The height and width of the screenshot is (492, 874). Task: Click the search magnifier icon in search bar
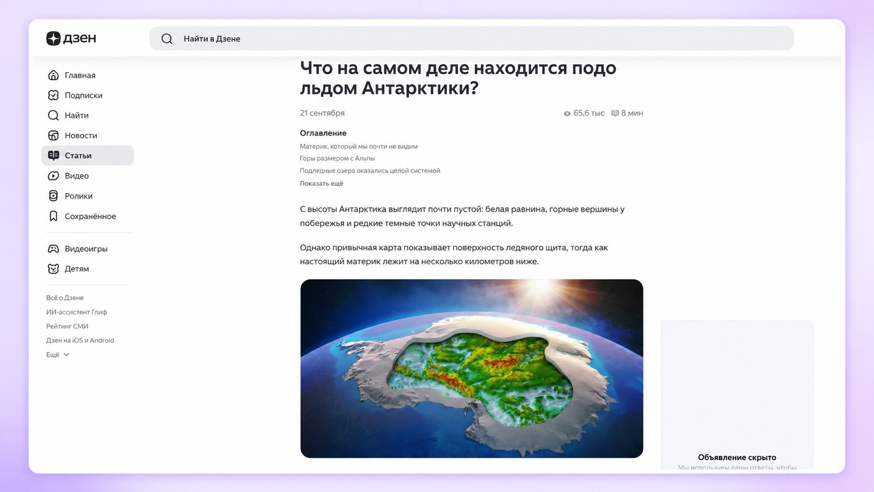[167, 39]
